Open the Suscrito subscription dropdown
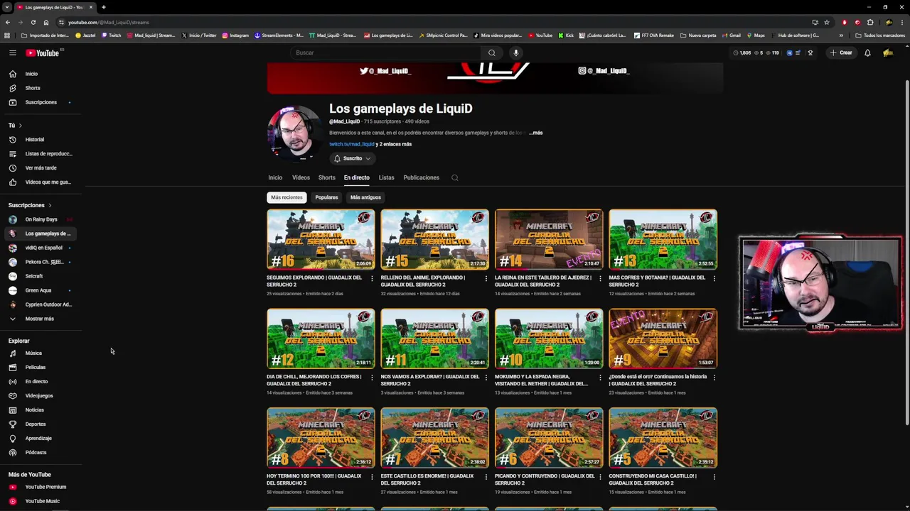Viewport: 910px width, 511px height. 353,158
